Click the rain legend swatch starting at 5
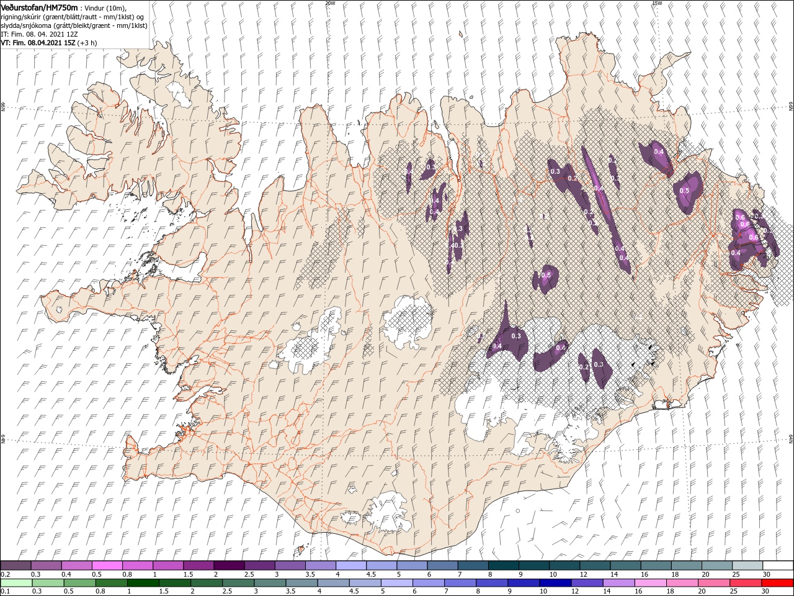Viewport: 794px width, 596px height. (396, 583)
